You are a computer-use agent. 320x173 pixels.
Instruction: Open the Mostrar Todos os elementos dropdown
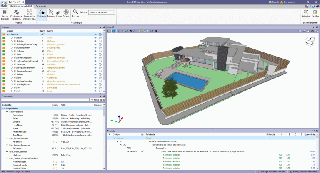click(x=102, y=12)
